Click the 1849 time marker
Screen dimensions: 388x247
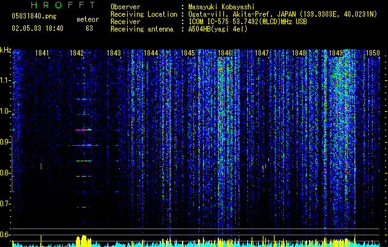pos(336,52)
